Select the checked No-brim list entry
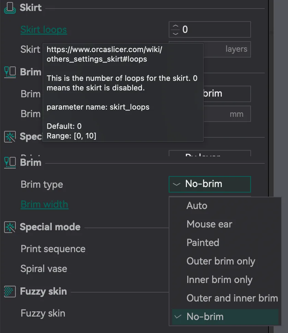This screenshot has height=333, width=288. tap(225, 317)
